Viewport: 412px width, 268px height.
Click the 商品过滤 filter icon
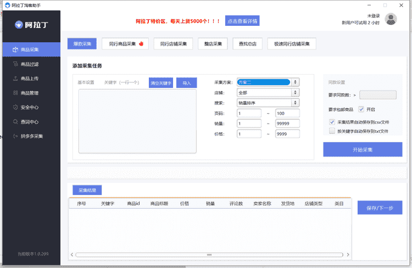[x=15, y=64]
